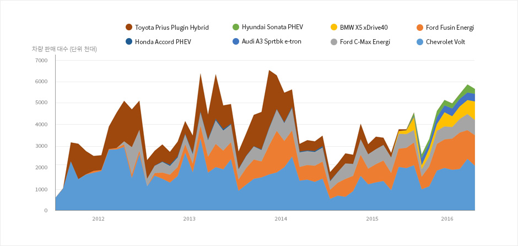Click the orange Ford Fusin Energi dot
The width and height of the screenshot is (518, 246).
point(420,27)
